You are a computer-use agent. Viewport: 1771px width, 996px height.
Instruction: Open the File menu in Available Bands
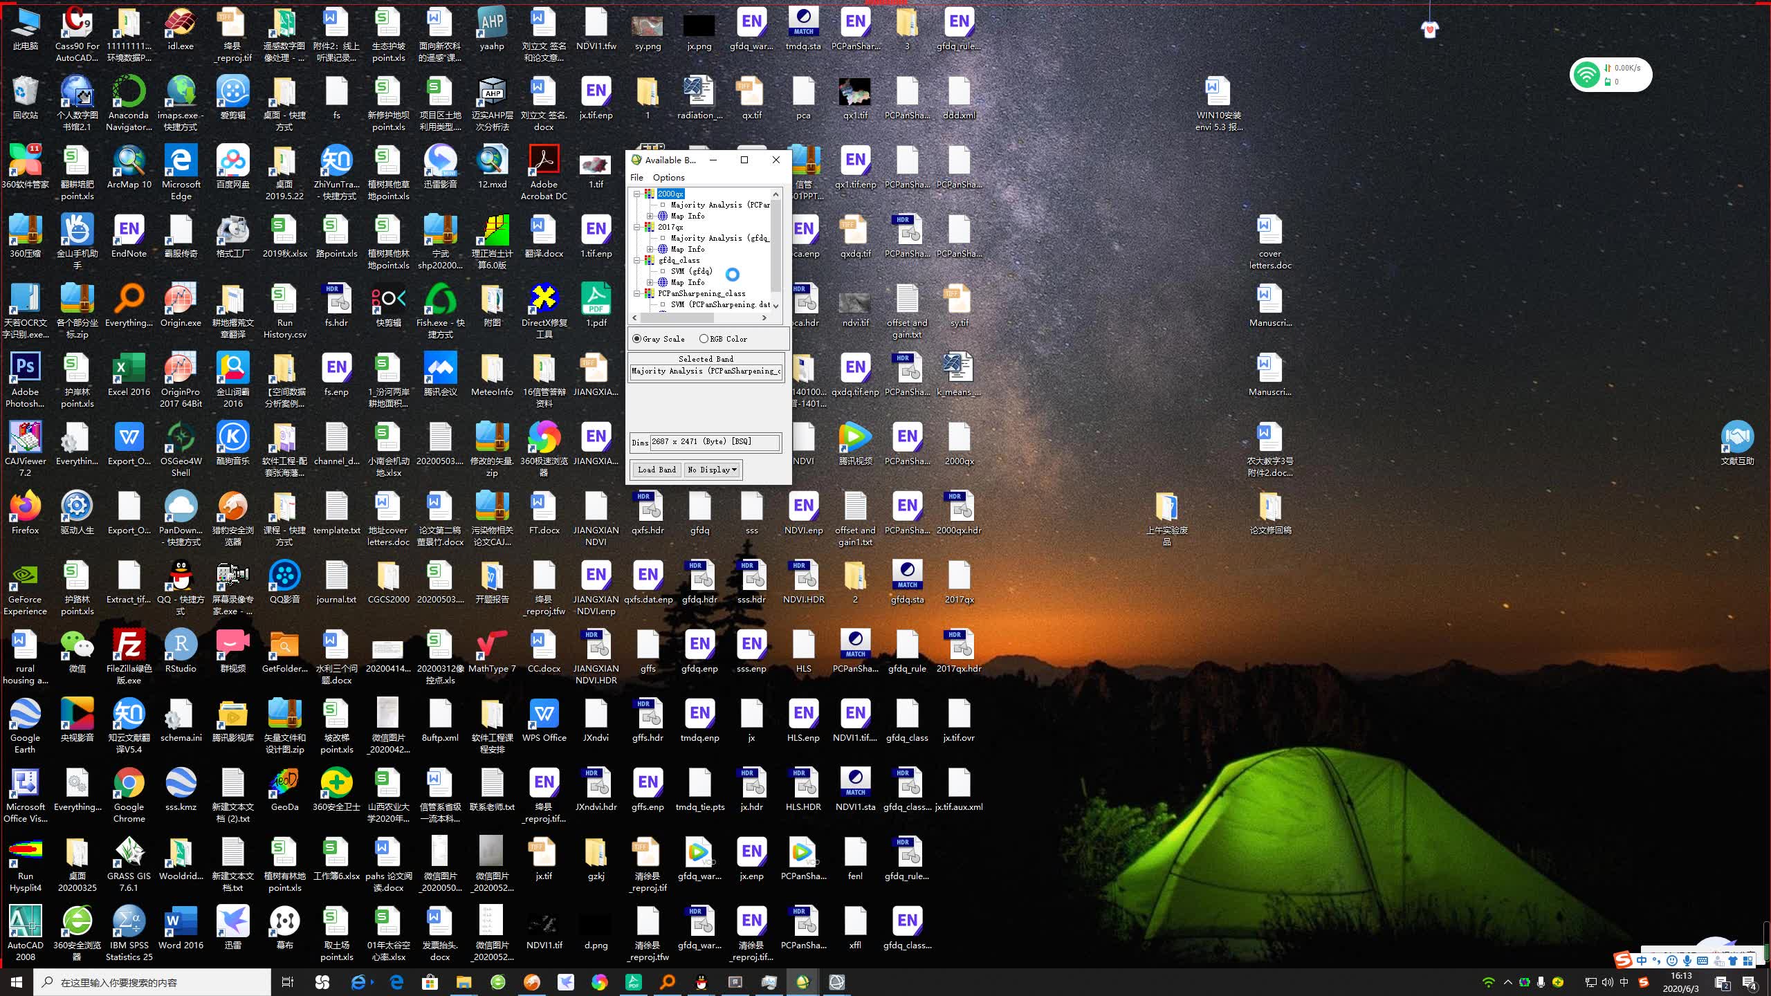[x=636, y=178]
